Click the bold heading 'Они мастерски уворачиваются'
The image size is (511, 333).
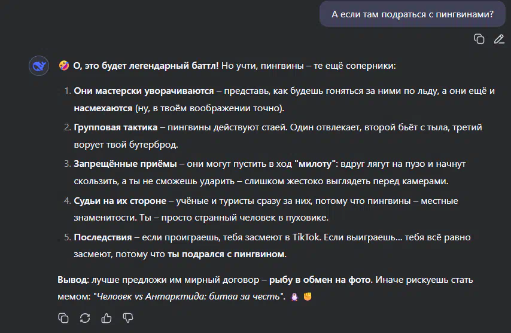144,91
